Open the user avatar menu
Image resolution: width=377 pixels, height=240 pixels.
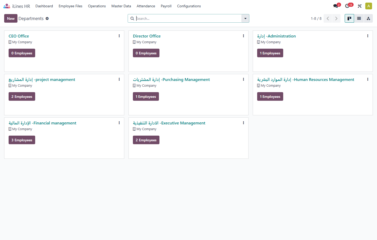point(369,6)
